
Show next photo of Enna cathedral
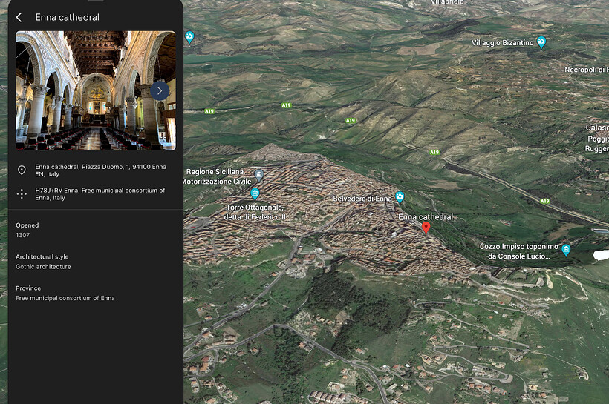tap(160, 90)
